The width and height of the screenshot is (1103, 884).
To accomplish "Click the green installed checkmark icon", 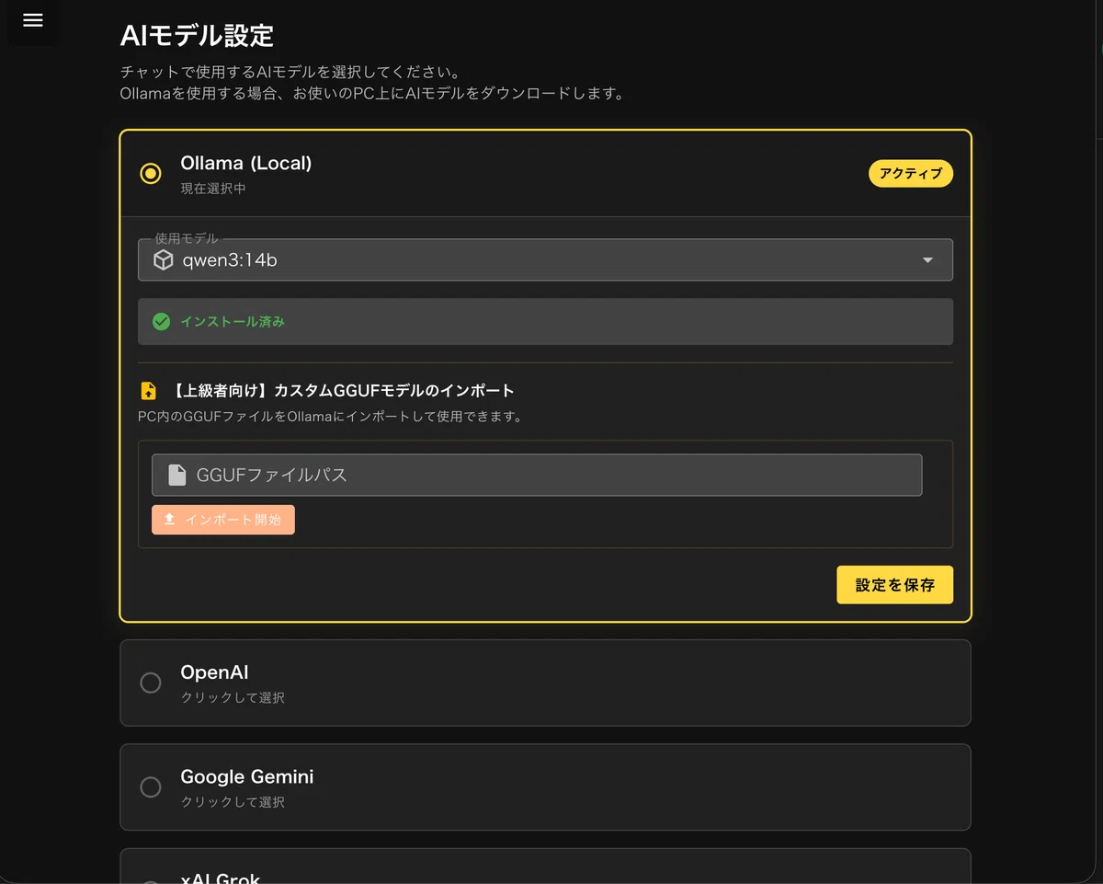I will (x=161, y=322).
